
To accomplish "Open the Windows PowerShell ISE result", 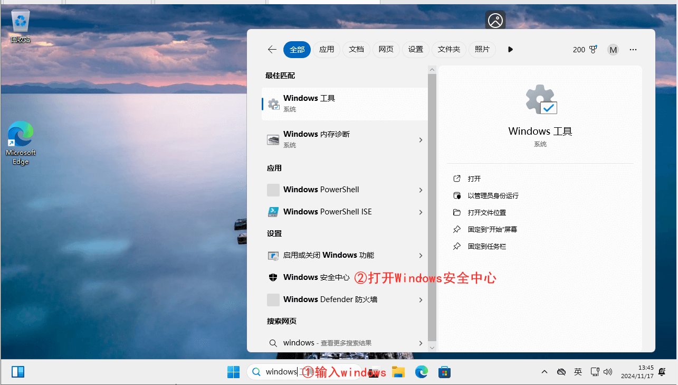I will coord(345,212).
